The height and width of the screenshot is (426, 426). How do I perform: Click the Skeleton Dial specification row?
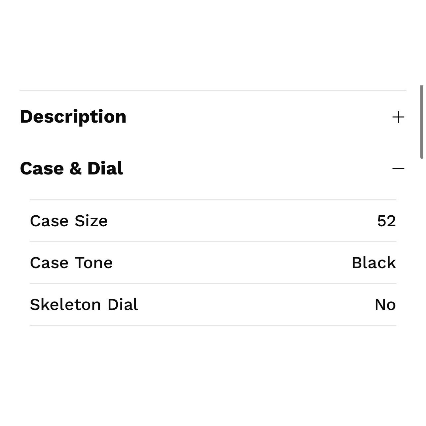coord(213,305)
